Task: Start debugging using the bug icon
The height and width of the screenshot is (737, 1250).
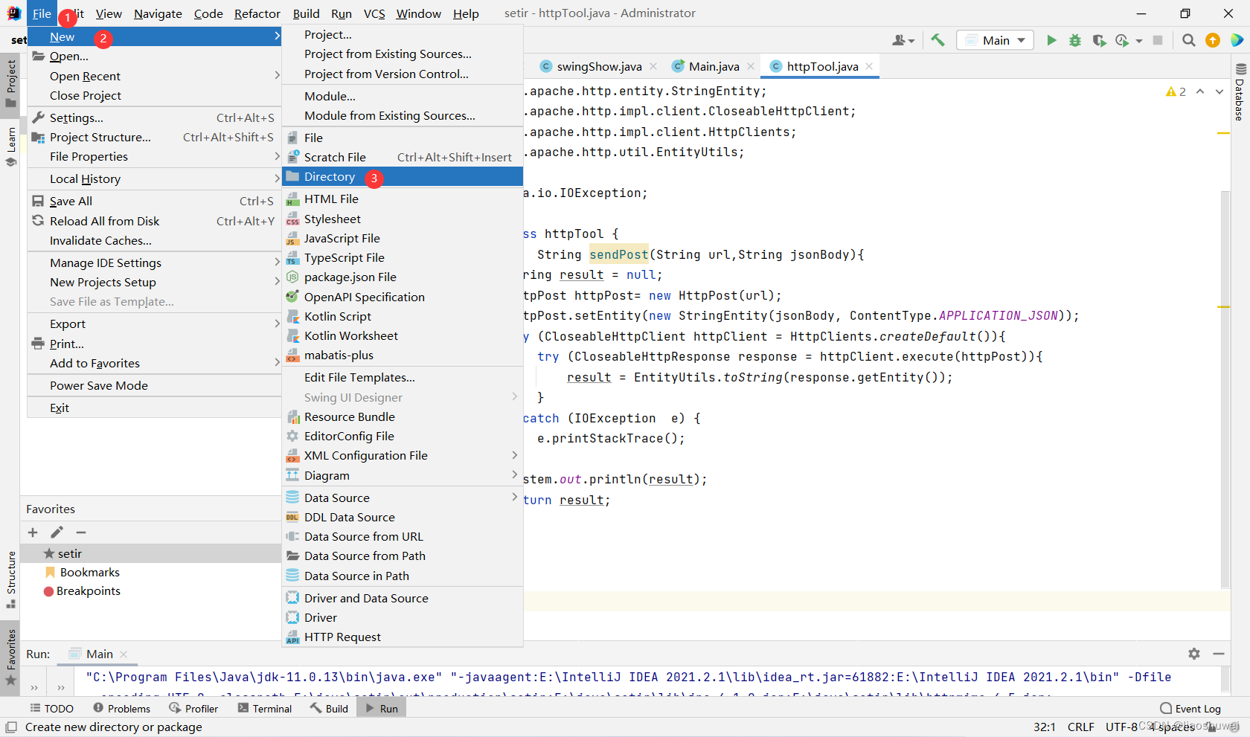Action: coord(1075,40)
